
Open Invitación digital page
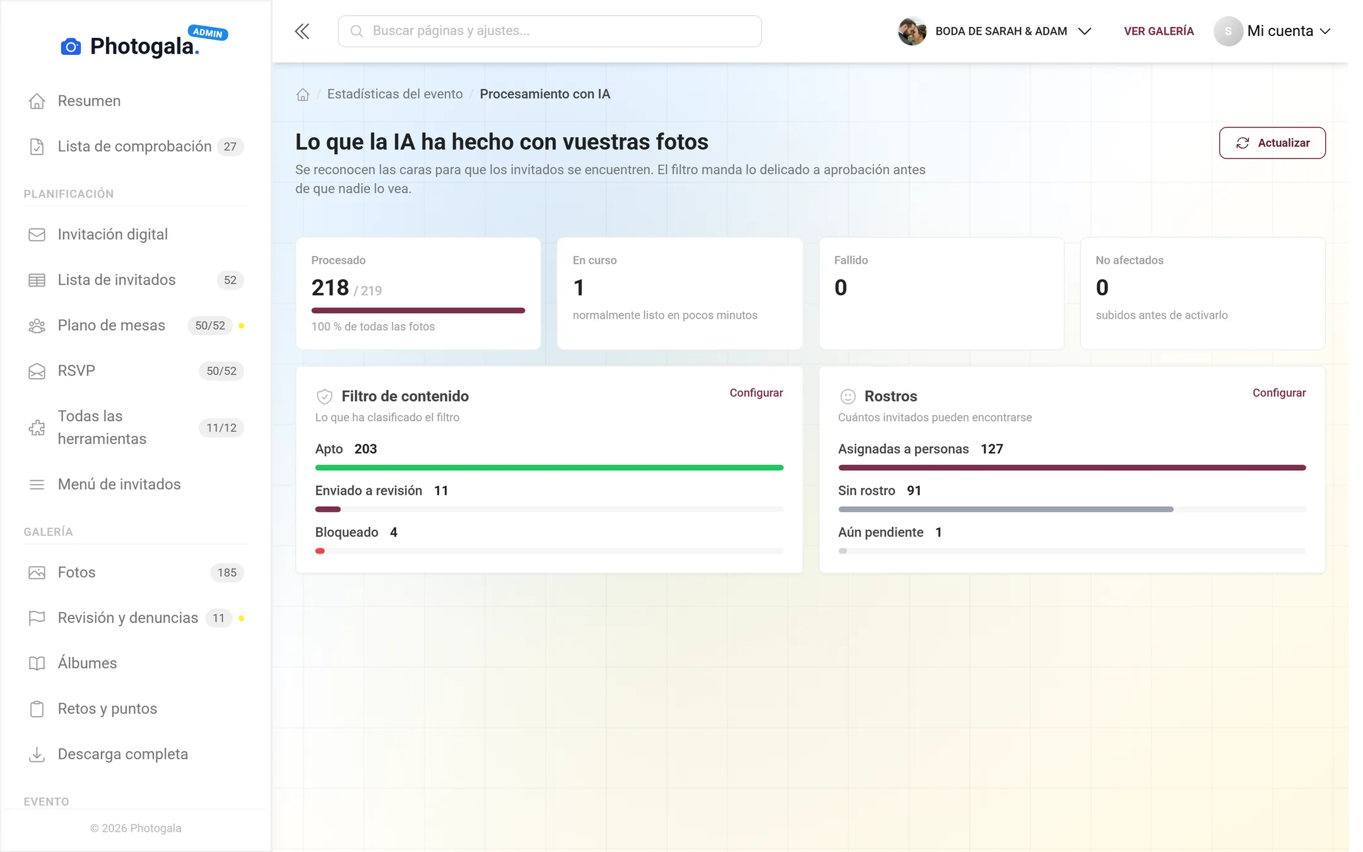(136, 235)
